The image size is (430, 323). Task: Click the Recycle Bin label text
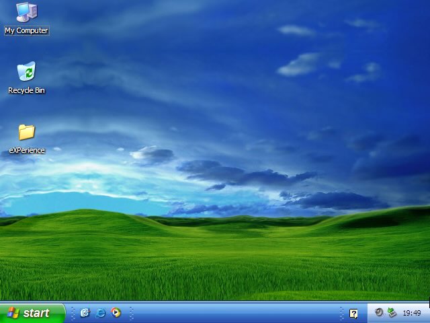27,90
